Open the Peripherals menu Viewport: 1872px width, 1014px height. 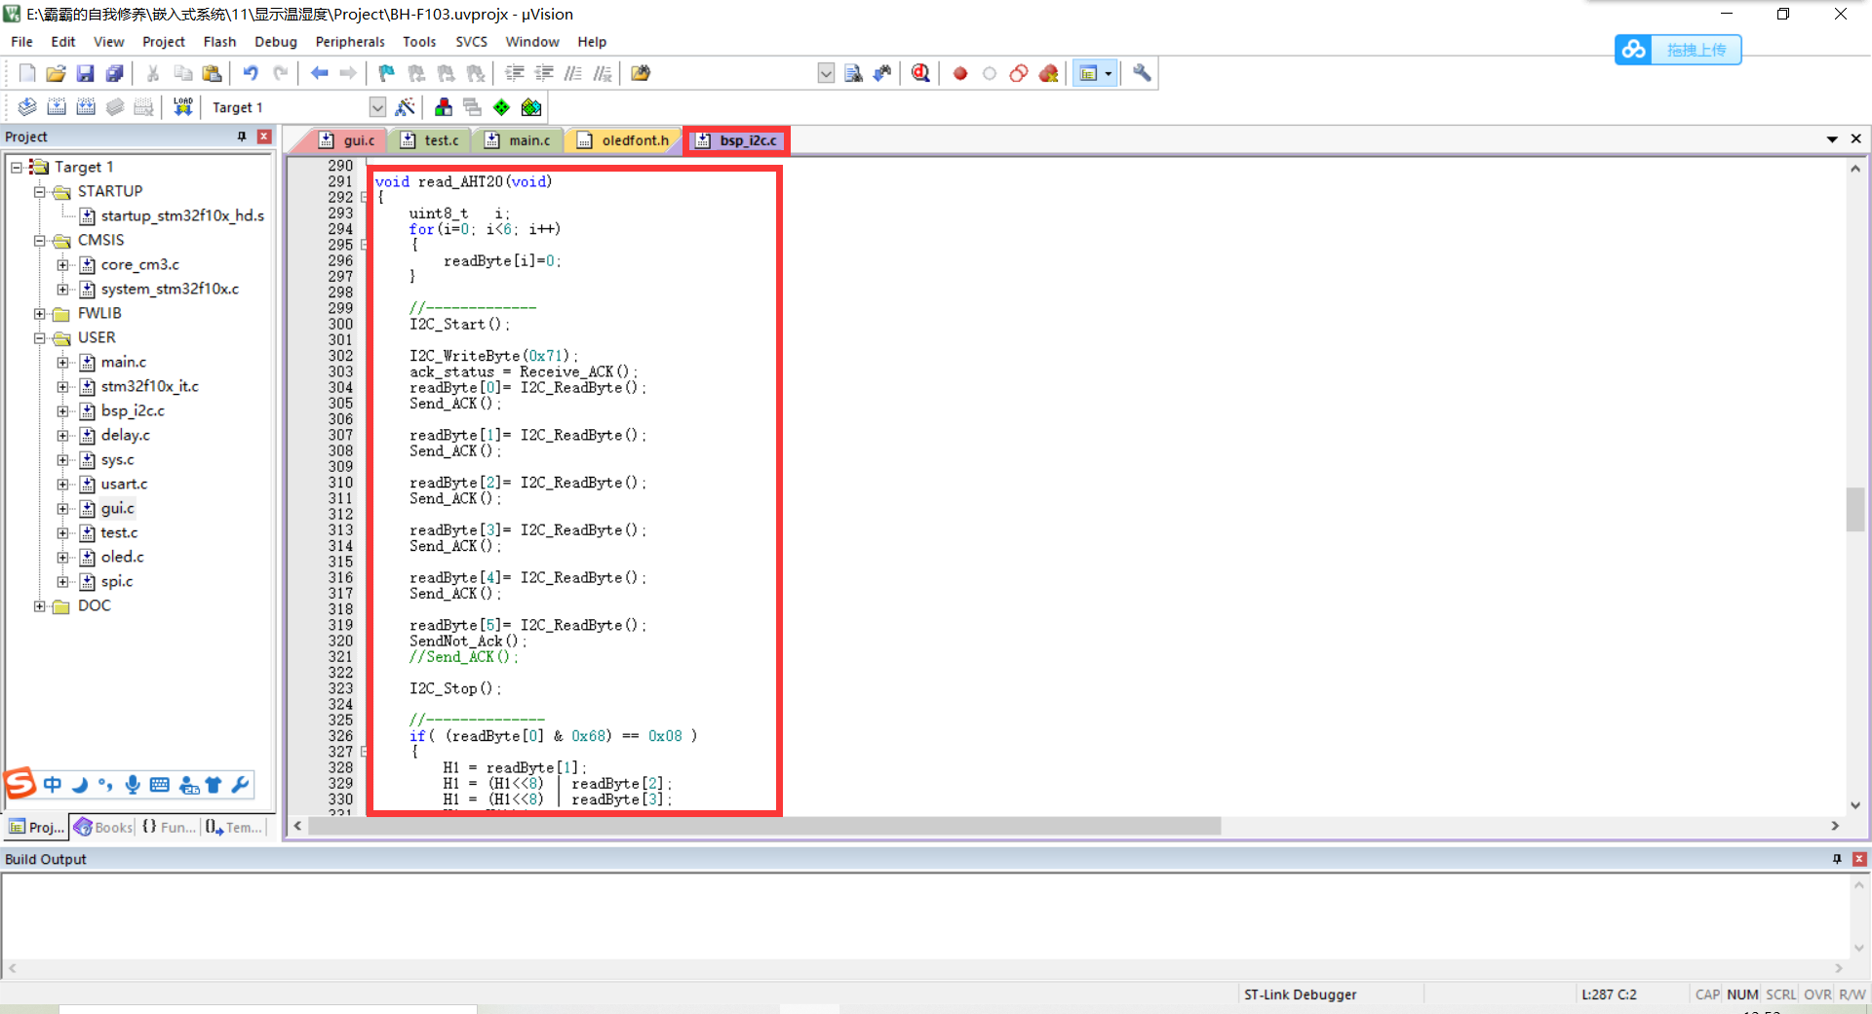350,42
